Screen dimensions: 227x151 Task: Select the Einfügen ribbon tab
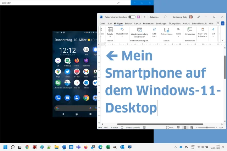118,23
